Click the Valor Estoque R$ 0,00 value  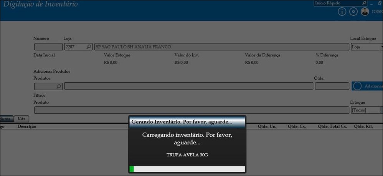111,63
